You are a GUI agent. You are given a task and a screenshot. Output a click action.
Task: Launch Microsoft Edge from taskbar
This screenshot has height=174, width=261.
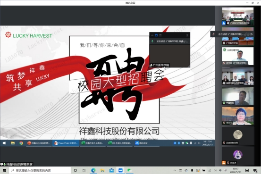click(93, 170)
